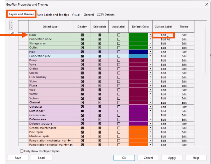Confirm with the OK button
This screenshot has height=164, width=211.
click(x=124, y=158)
